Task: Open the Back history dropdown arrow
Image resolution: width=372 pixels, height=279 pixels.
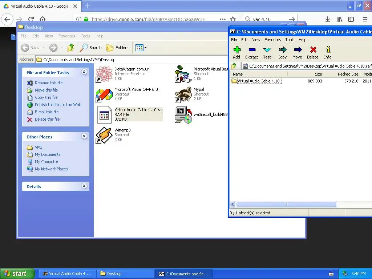Action: click(x=44, y=48)
